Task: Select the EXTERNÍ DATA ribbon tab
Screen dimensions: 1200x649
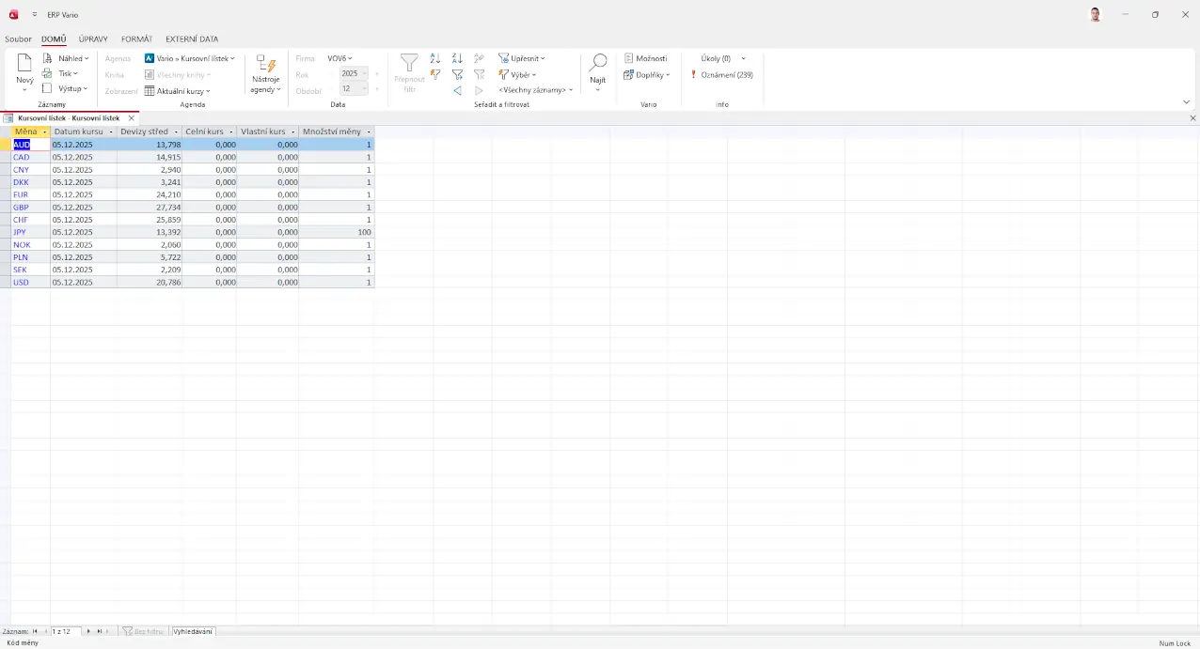Action: pos(192,39)
